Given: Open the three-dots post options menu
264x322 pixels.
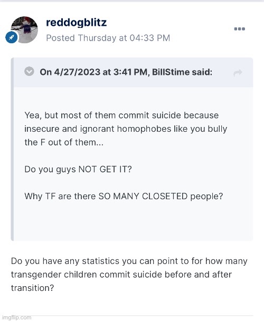Looking at the screenshot, I should pyautogui.click(x=240, y=29).
